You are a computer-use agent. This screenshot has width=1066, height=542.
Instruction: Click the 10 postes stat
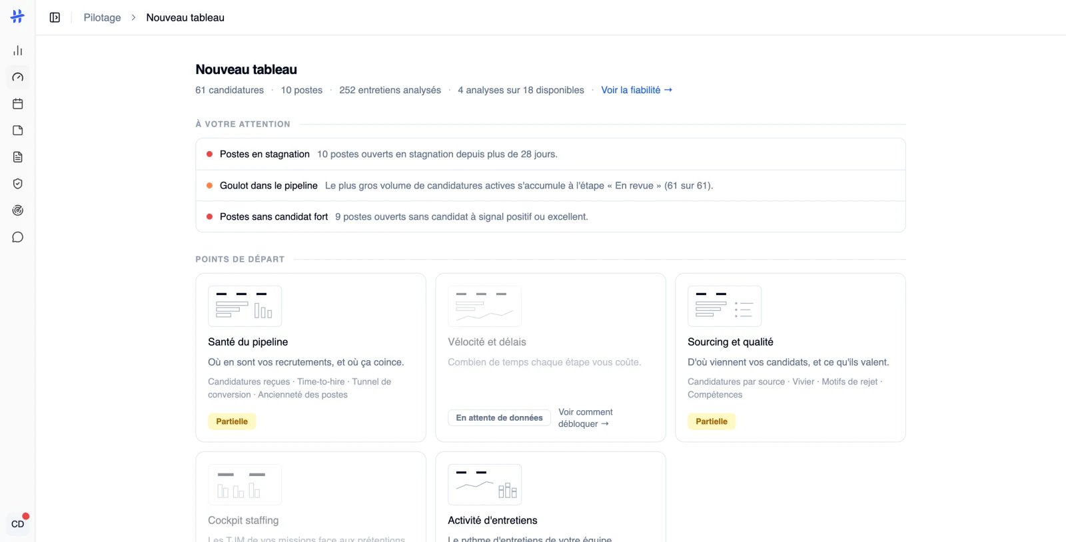tap(301, 90)
